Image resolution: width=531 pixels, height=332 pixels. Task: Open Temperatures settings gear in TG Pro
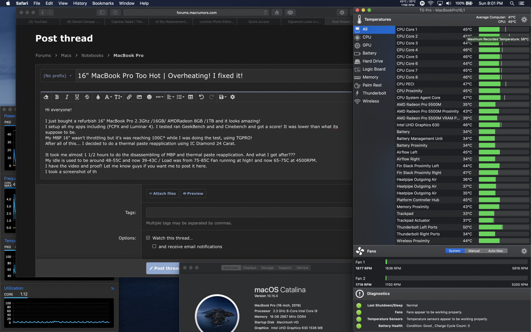point(524,19)
